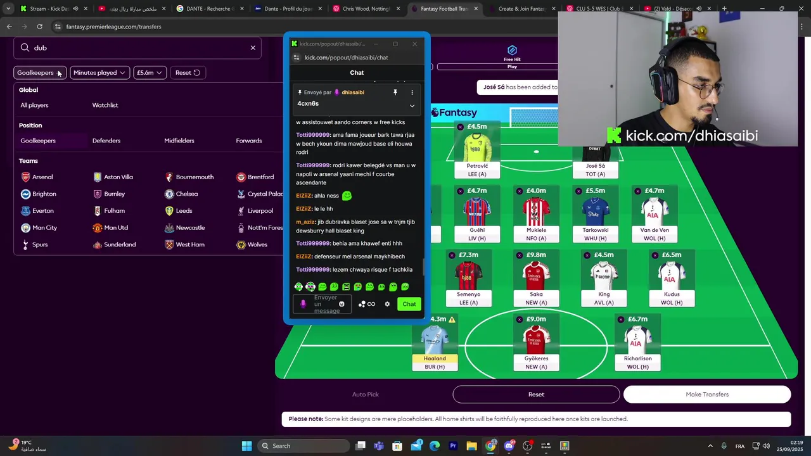The height and width of the screenshot is (456, 811).
Task: Pick Fulham team filter
Action: click(x=109, y=211)
